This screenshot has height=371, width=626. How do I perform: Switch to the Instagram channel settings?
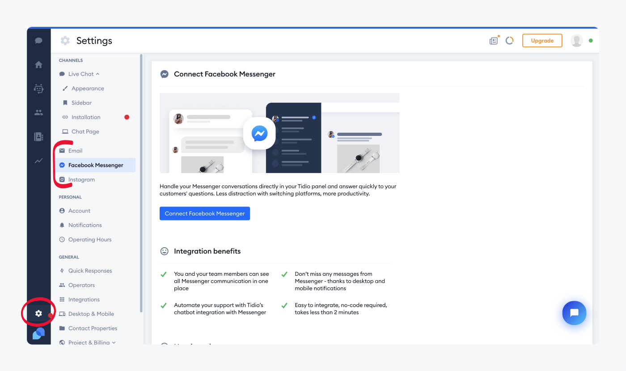81,179
